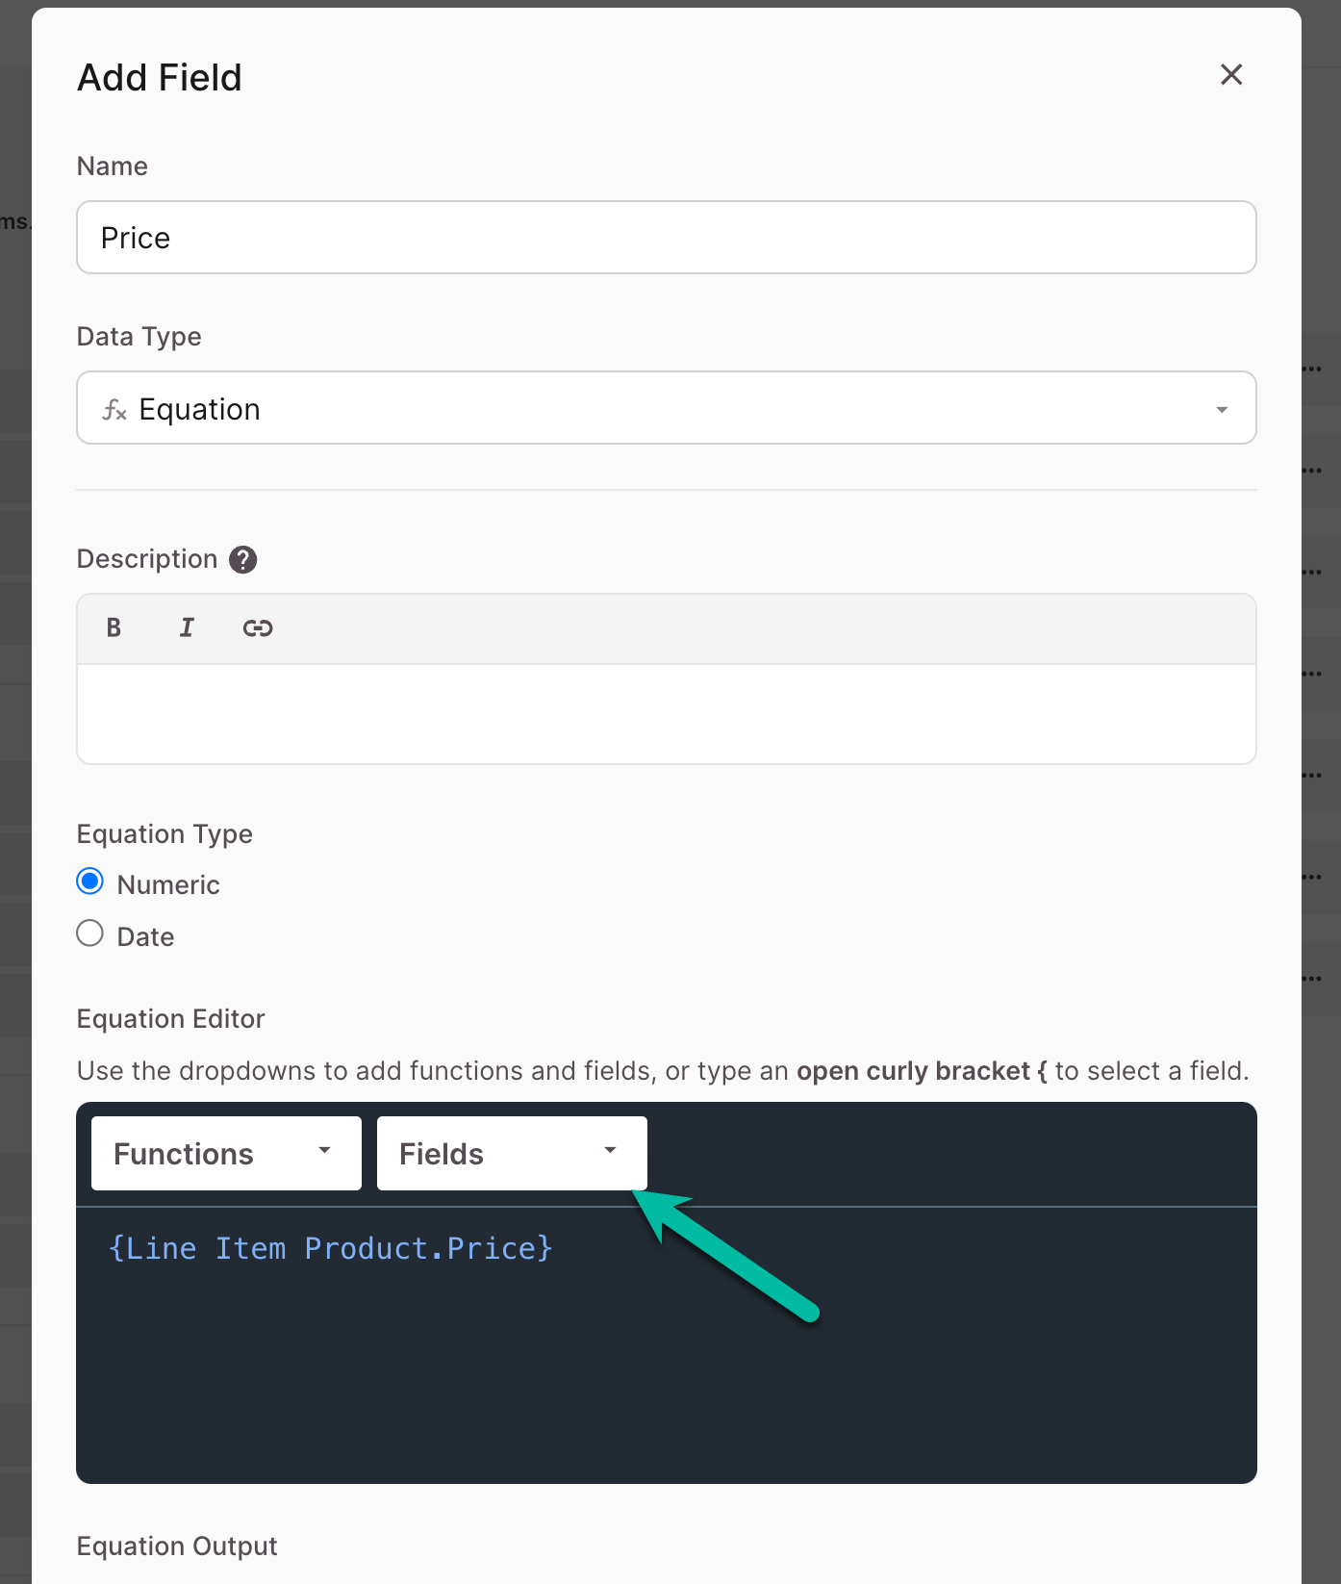Open the Fields dropdown in Equation Editor
Viewport: 1341px width, 1584px height.
[x=512, y=1154]
